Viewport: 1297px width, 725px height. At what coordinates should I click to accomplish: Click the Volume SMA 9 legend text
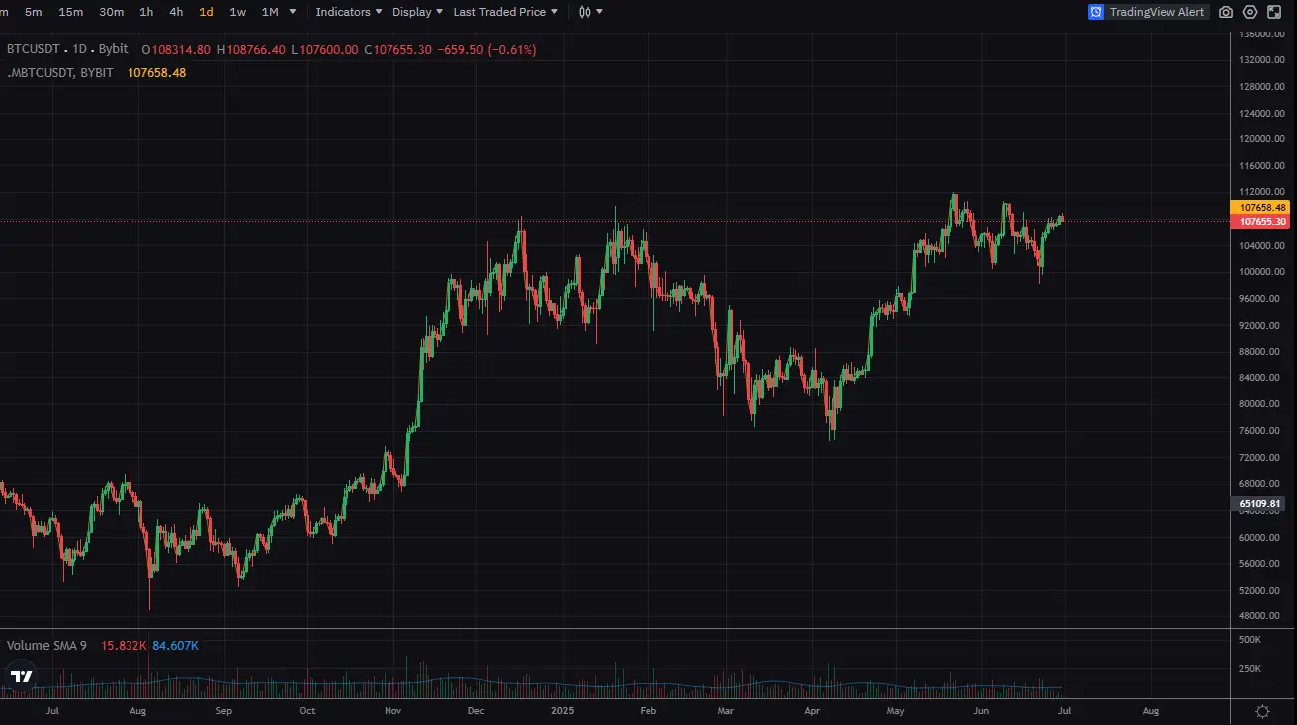pos(47,645)
